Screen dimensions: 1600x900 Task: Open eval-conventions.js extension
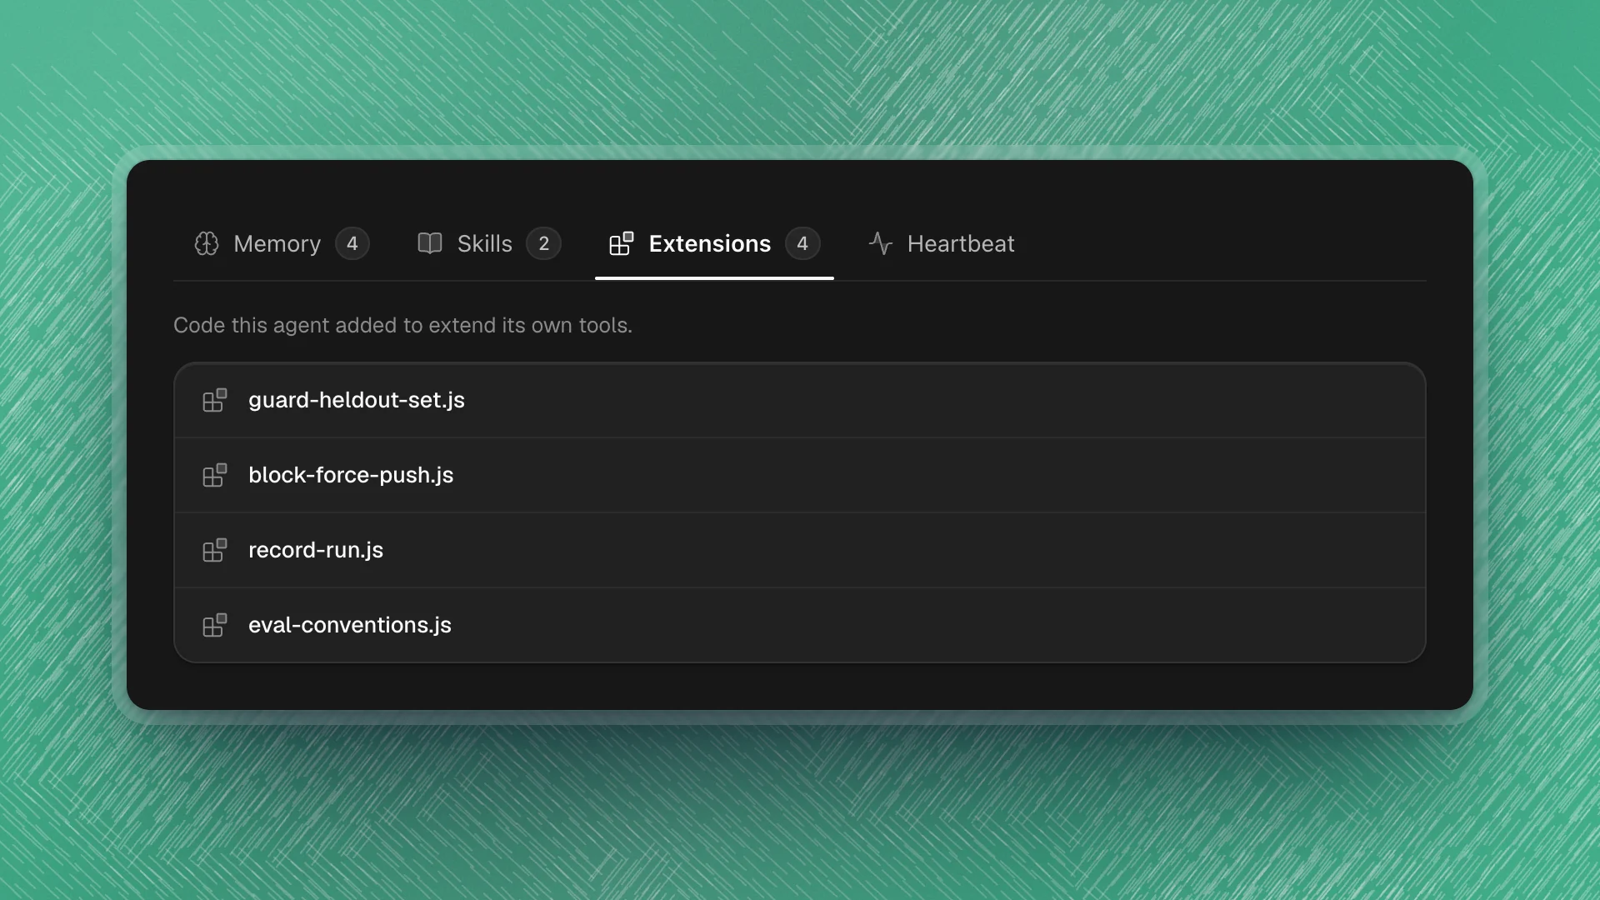pos(800,625)
